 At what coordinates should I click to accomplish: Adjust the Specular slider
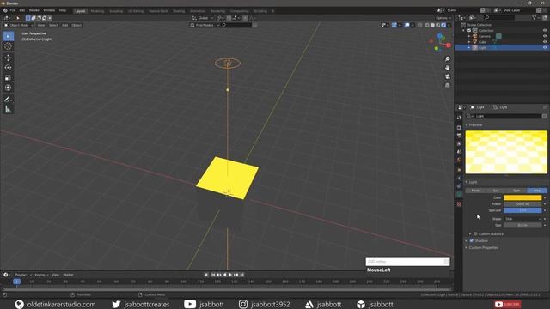pos(522,210)
